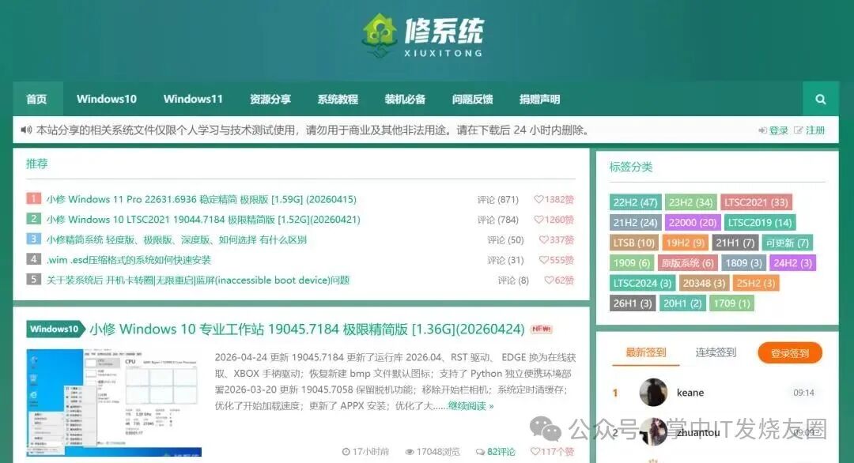The height and width of the screenshot is (463, 854).
Task: Open 小修 Windows 10 LTSC2021 19044.7184 article
Action: (203, 220)
